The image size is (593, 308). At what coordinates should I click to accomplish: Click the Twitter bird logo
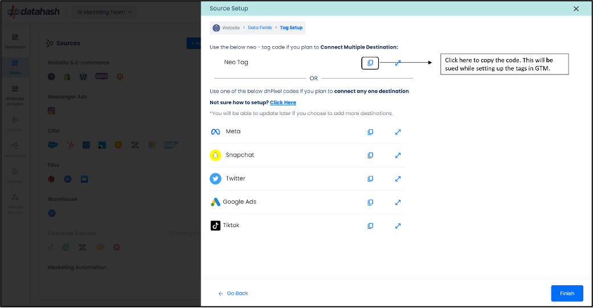pyautogui.click(x=215, y=179)
